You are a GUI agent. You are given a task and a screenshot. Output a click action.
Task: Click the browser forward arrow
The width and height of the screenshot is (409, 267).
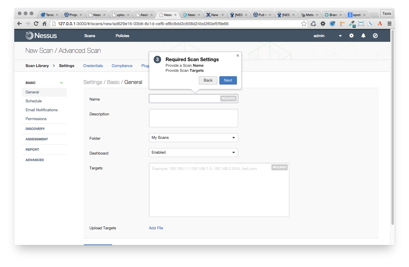pos(28,24)
